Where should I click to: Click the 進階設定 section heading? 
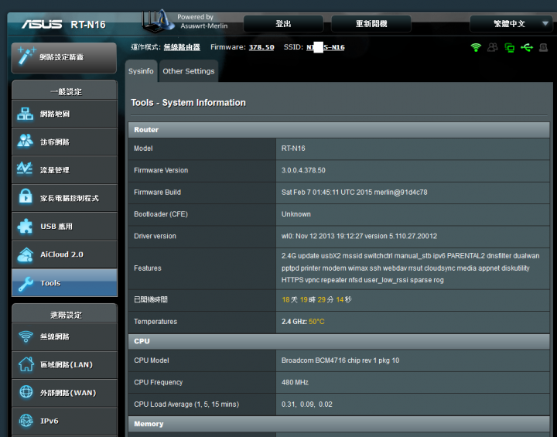click(66, 315)
